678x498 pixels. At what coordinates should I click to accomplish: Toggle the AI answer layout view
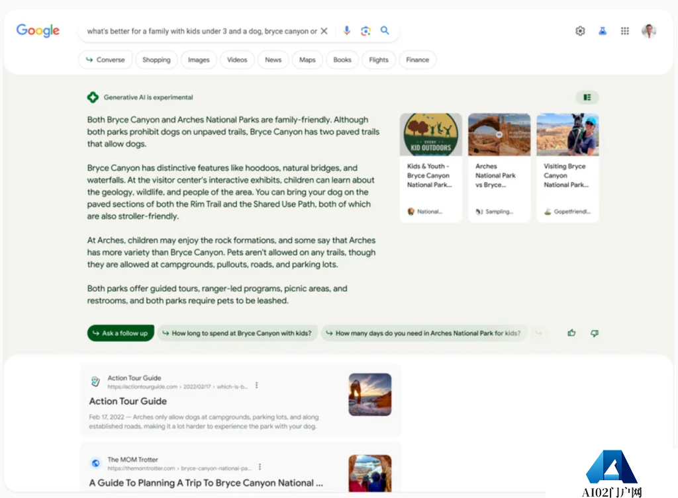[587, 98]
